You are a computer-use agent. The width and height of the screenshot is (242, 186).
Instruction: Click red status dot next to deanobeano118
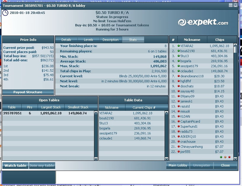(179, 76)
